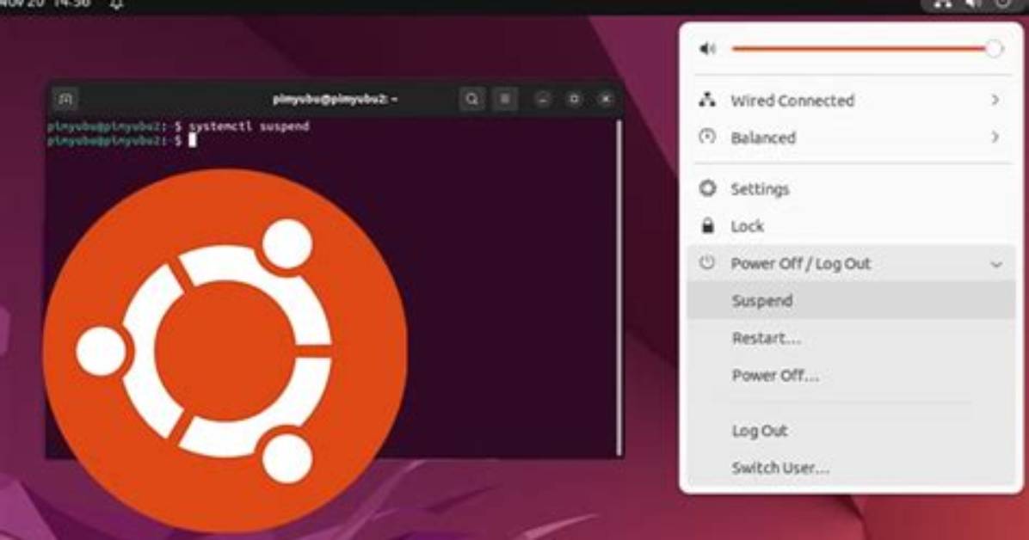
Task: Set the volume slider to maximum
Action: (x=994, y=48)
